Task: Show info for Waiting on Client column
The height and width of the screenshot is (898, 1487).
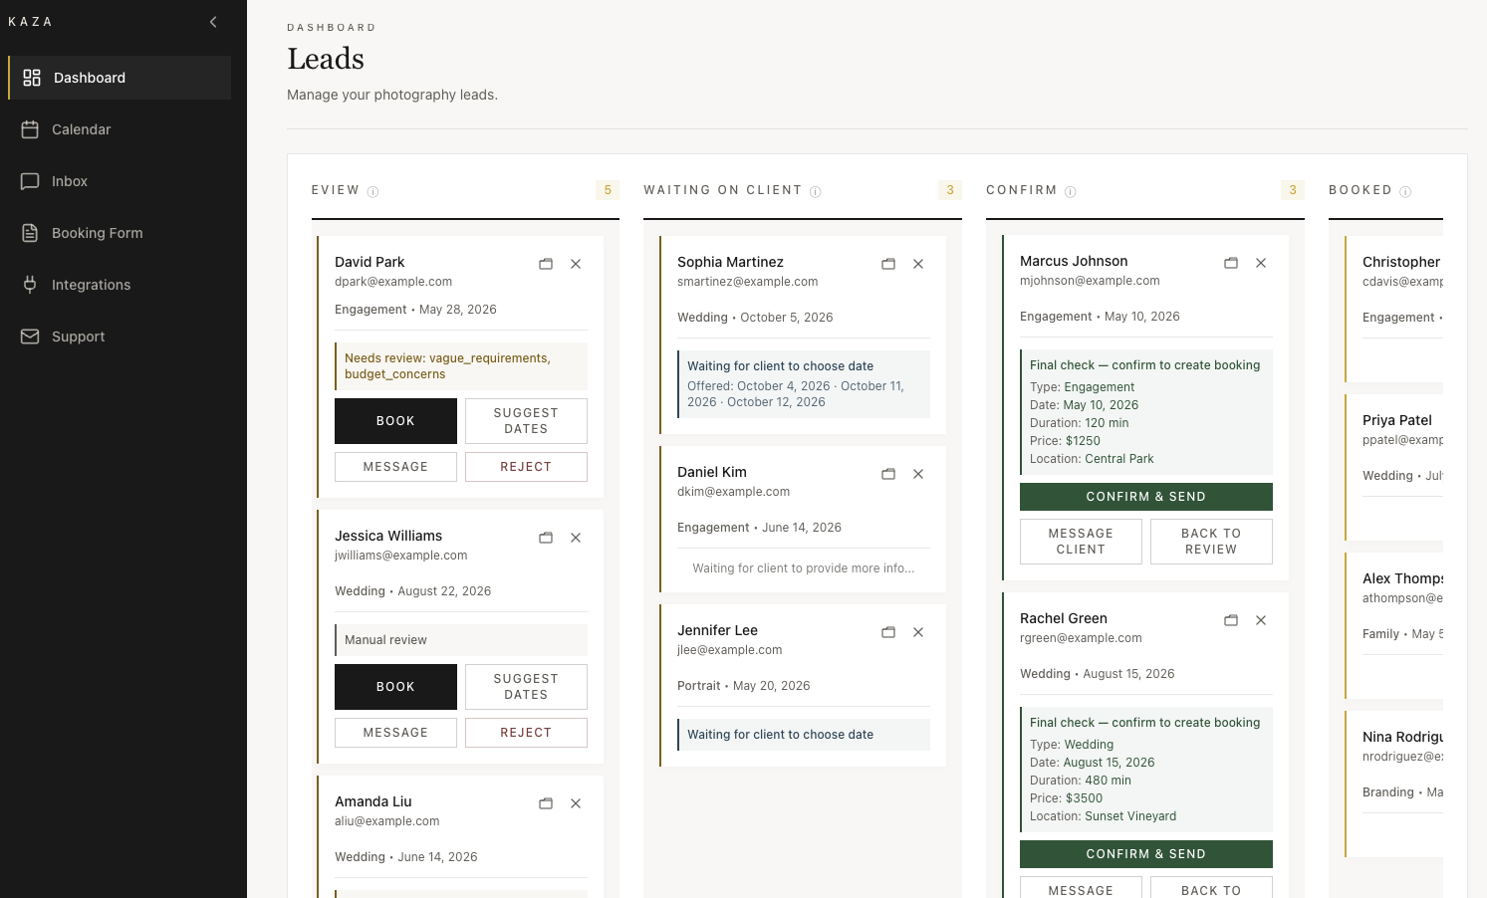Action: click(815, 192)
